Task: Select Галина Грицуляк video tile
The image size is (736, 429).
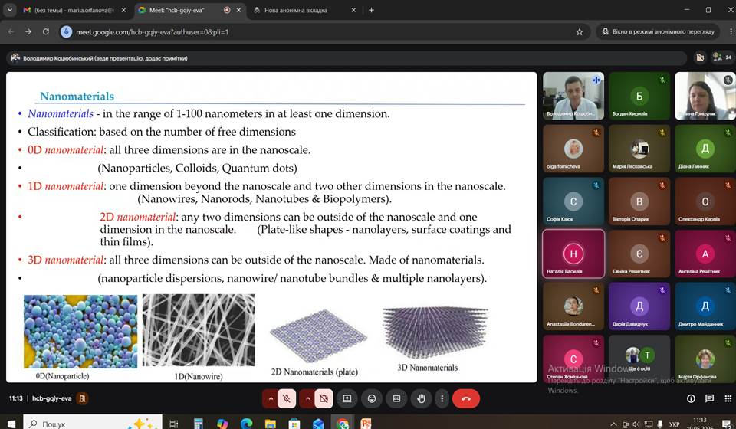Action: [x=705, y=96]
